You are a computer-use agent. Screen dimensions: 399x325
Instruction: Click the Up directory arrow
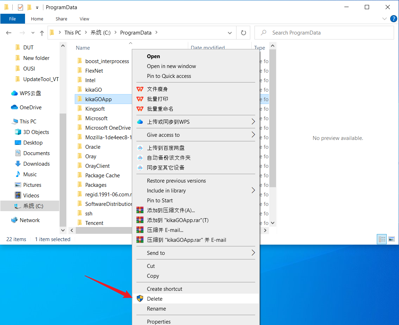point(42,33)
